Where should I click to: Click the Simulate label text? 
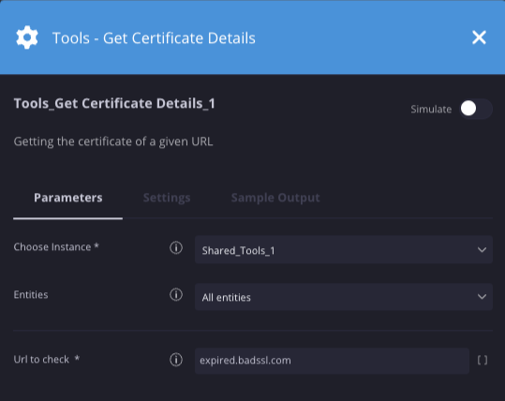[x=431, y=110]
